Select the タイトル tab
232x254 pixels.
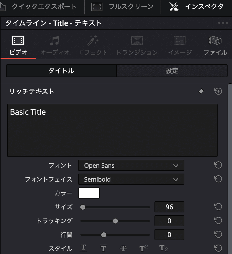pyautogui.click(x=61, y=71)
